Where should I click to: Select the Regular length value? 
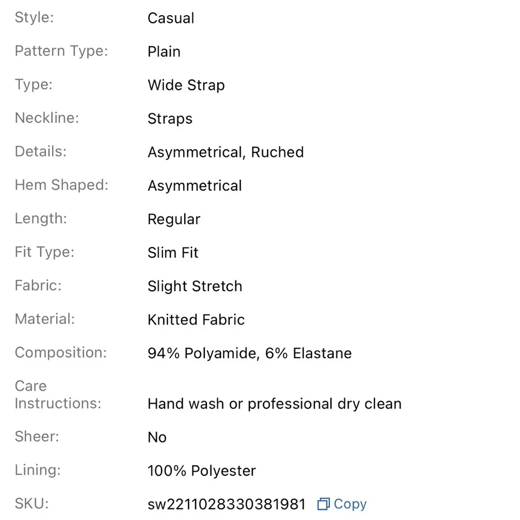[174, 219]
